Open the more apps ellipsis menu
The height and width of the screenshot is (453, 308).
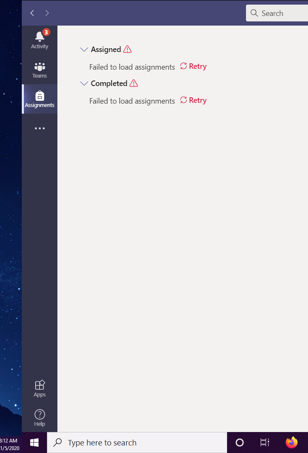[x=39, y=128]
